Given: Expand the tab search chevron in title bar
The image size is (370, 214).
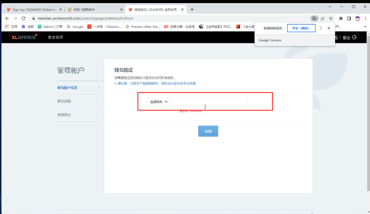Looking at the screenshot, I should click(330, 7).
